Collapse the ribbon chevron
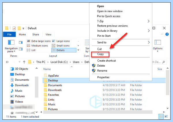Image resolution: width=173 pixels, height=122 pixels. [162, 34]
